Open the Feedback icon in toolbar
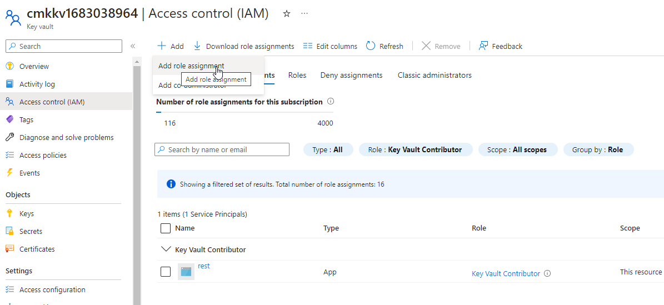Image resolution: width=664 pixels, height=305 pixels. click(483, 46)
